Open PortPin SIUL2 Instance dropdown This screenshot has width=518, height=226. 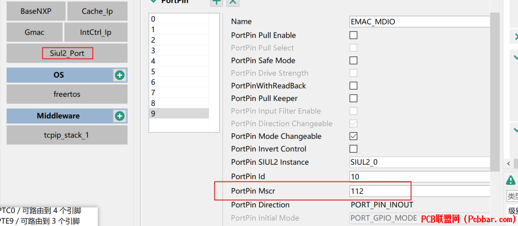click(x=419, y=162)
